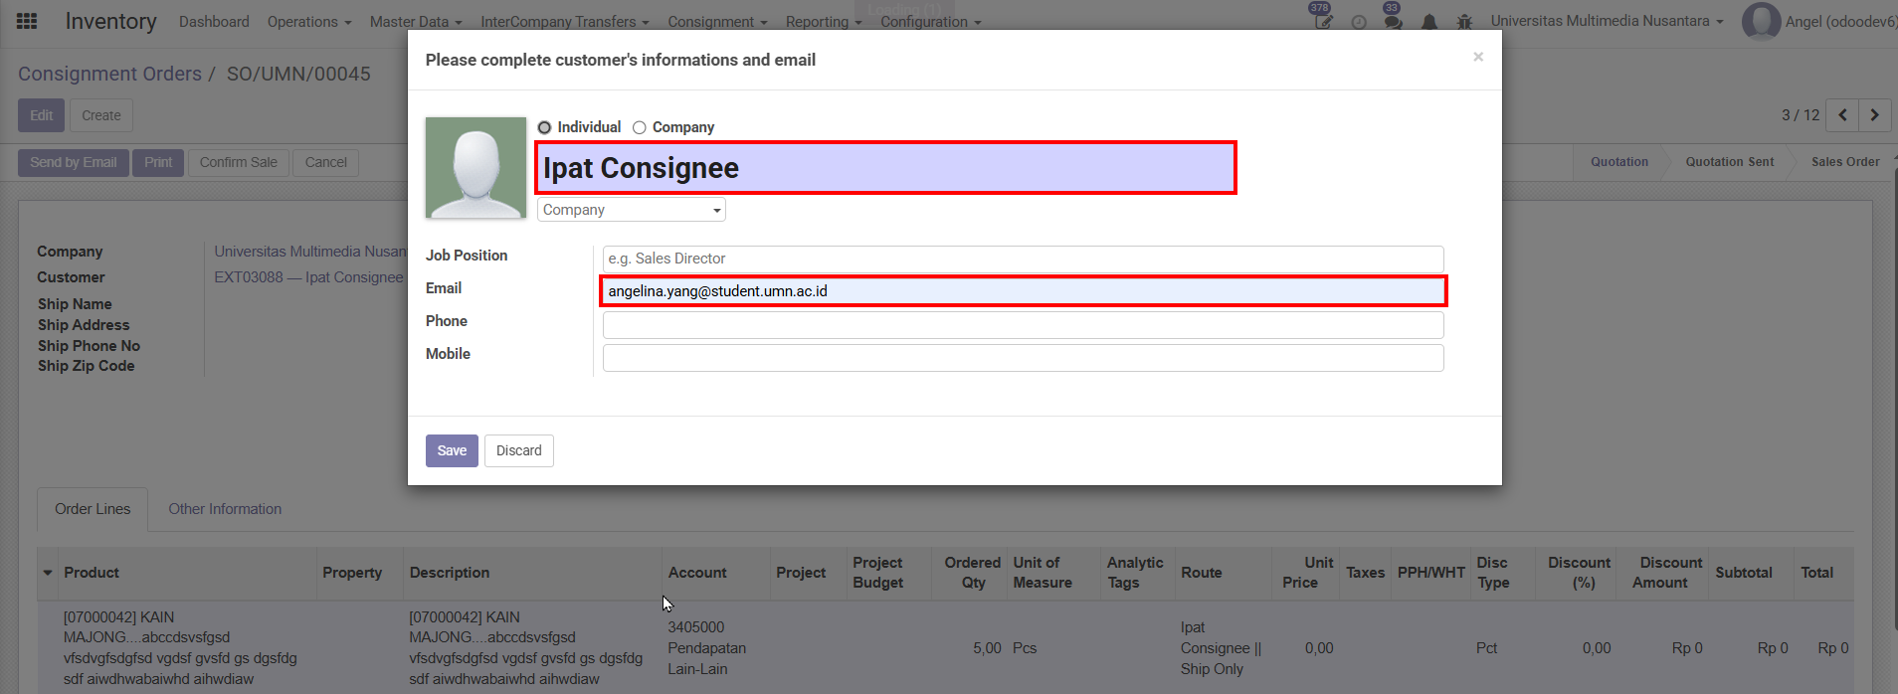
Task: Click into the Job Position field
Action: pyautogui.click(x=1022, y=259)
